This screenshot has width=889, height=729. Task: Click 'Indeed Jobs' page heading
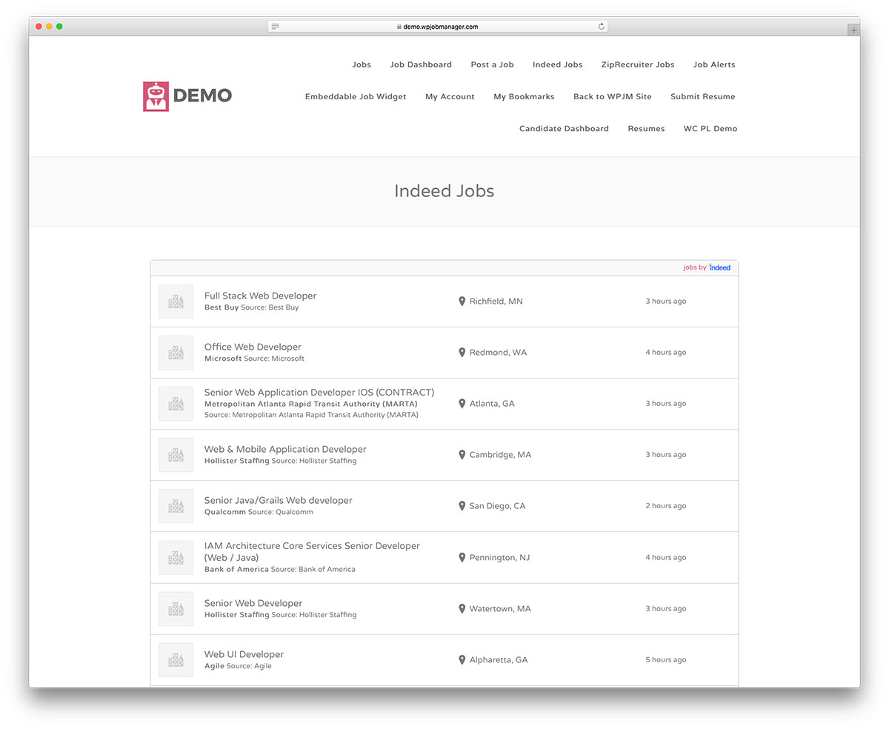pos(444,191)
